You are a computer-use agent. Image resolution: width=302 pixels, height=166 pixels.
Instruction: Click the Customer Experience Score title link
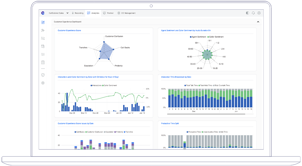69,30
